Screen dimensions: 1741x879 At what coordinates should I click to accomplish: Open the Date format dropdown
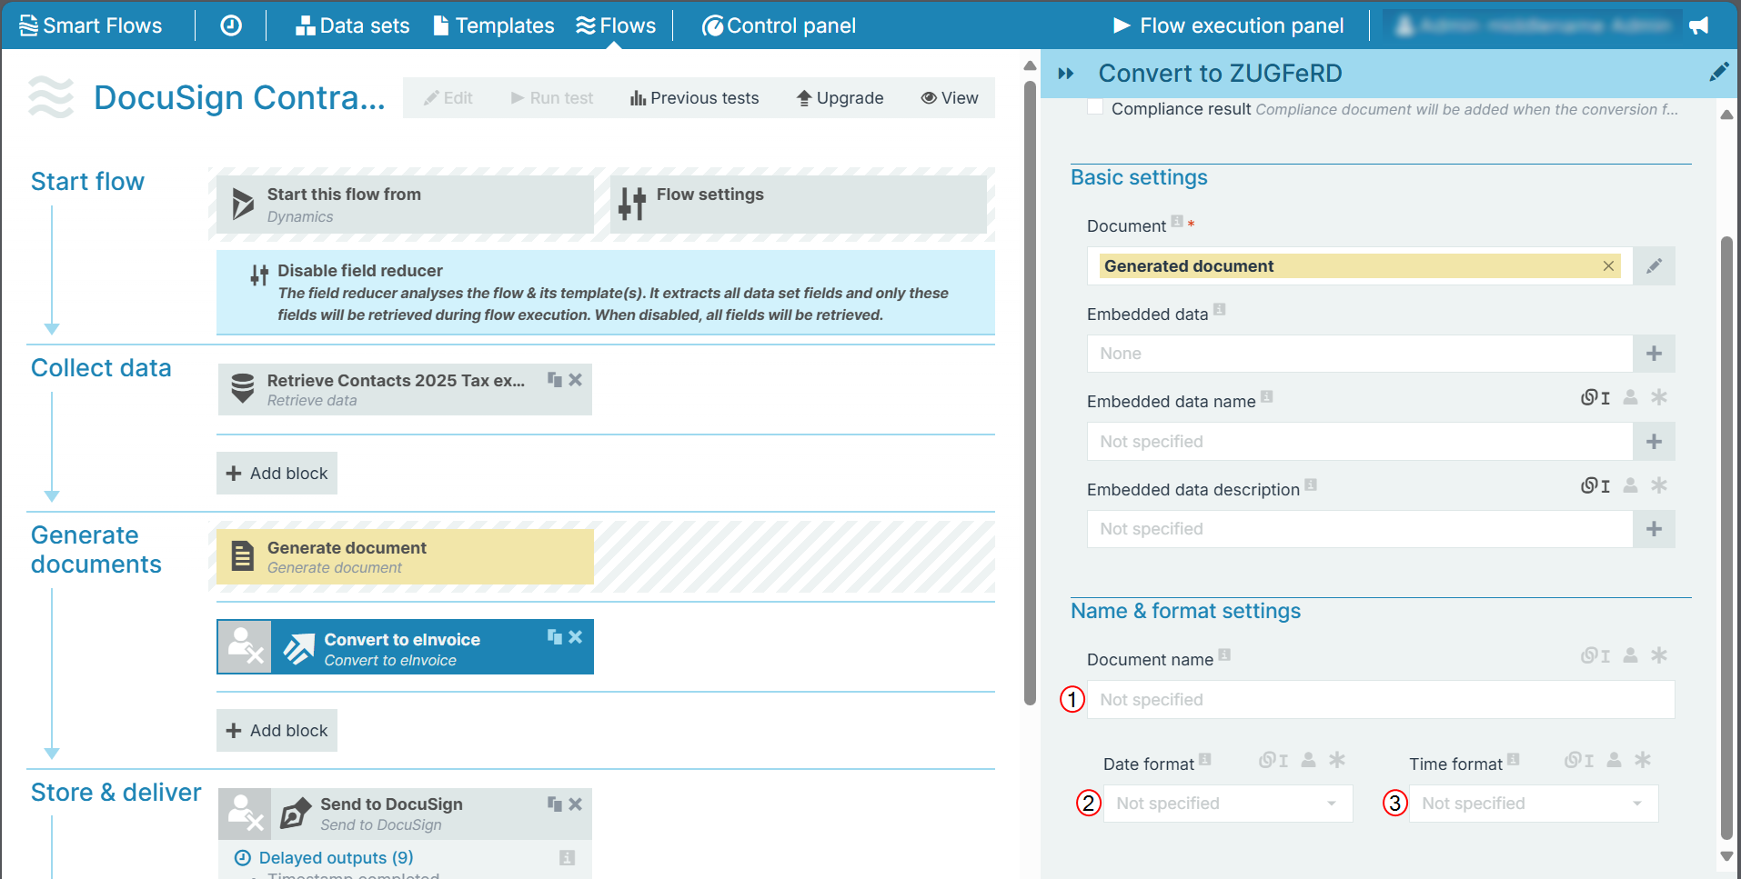click(x=1228, y=804)
